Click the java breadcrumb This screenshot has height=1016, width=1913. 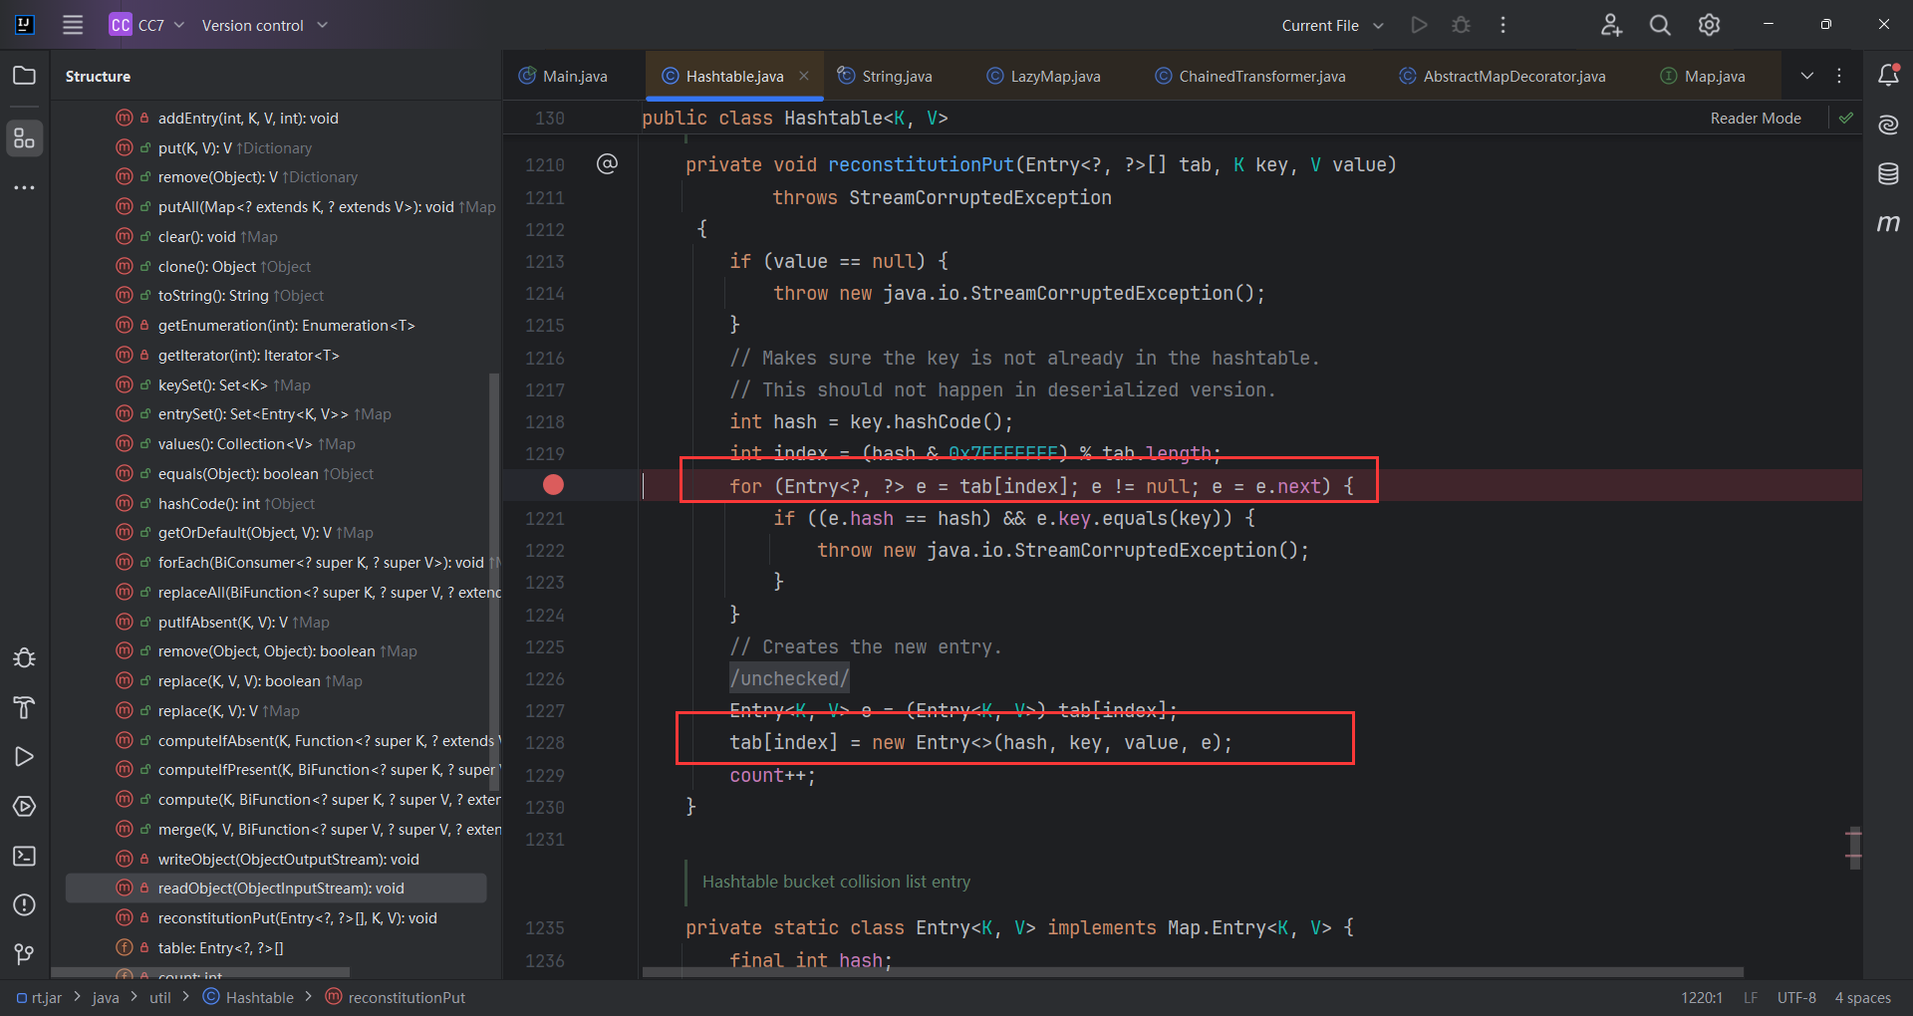tap(106, 997)
